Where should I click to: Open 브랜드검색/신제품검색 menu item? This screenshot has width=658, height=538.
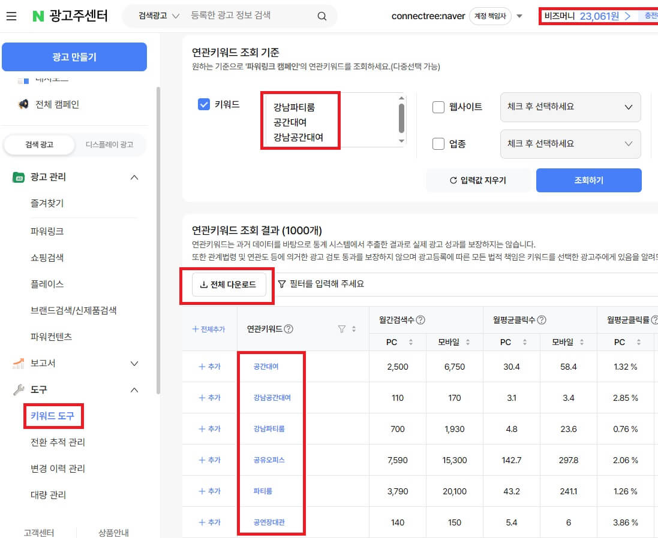click(73, 310)
